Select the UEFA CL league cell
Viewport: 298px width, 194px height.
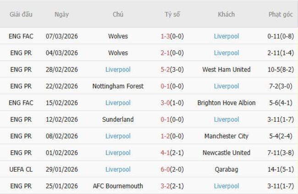pyautogui.click(x=21, y=169)
